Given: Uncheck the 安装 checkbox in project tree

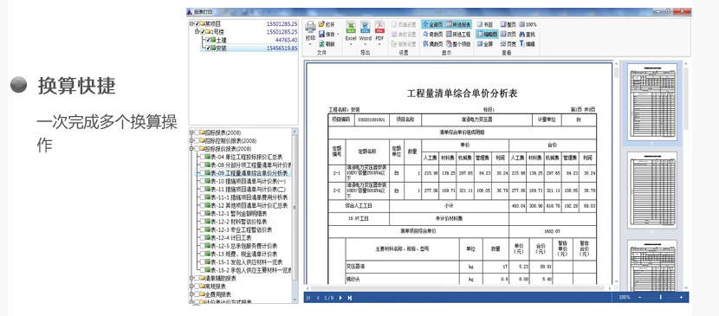Looking at the screenshot, I should point(208,48).
